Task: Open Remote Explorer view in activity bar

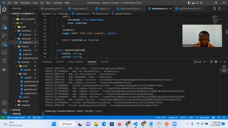Action: point(4,52)
